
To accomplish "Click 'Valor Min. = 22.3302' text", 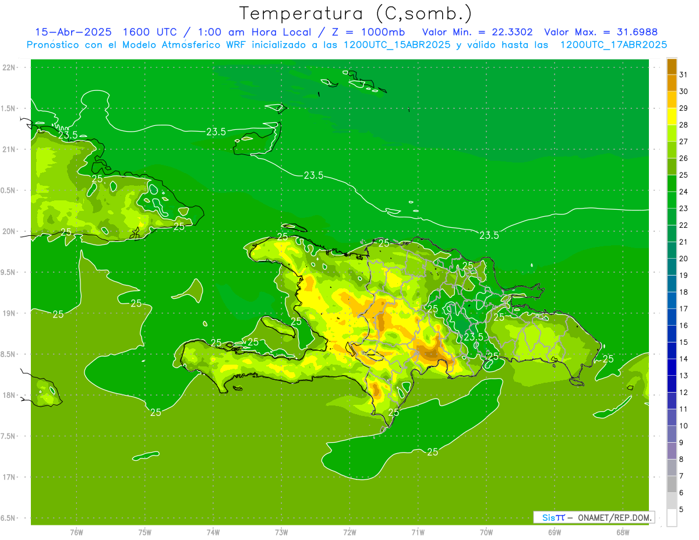I will (x=478, y=32).
